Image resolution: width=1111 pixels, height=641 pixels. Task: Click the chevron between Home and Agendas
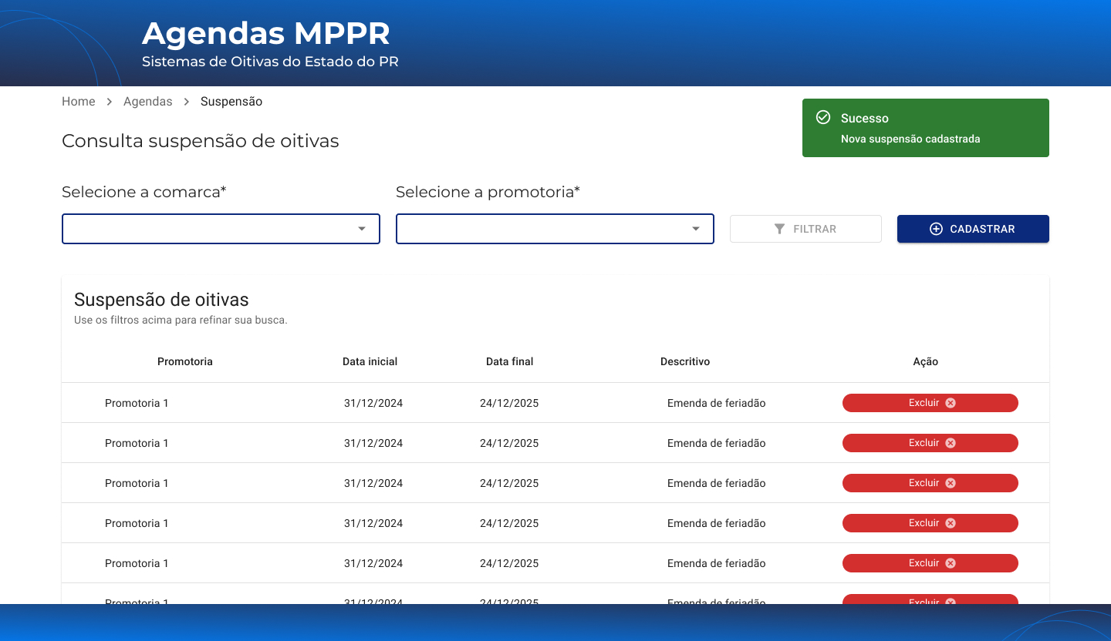coord(110,102)
